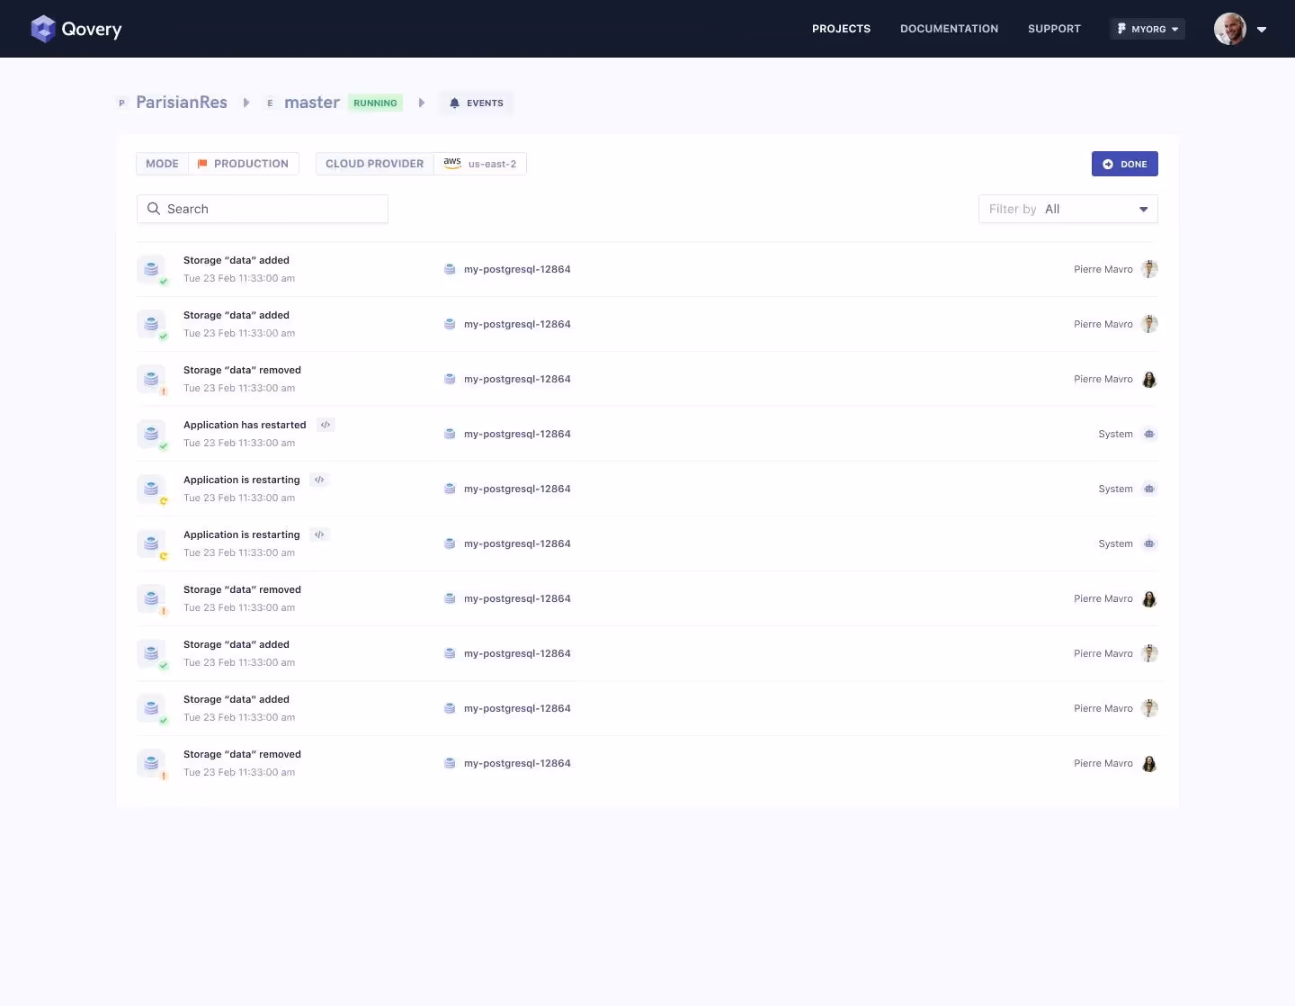Open the Support menu item

1054,29
